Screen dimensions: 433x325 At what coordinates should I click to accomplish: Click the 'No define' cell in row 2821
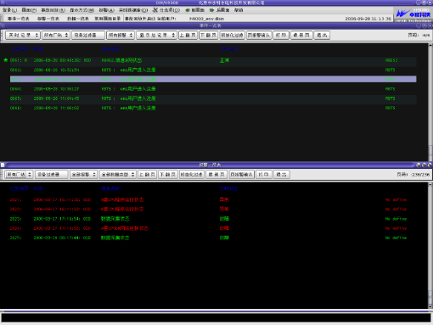(x=396, y=199)
